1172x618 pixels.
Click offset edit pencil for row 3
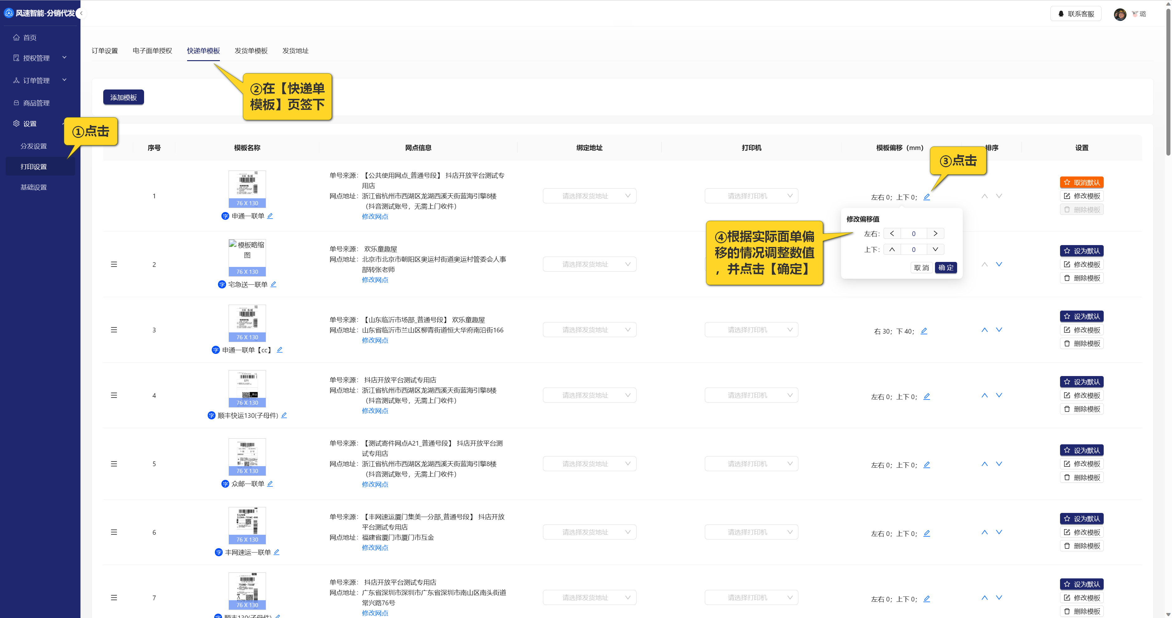click(923, 331)
